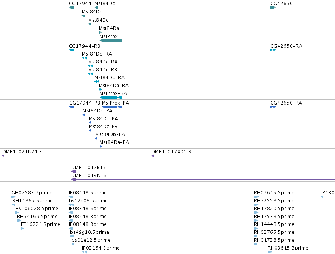Click the Mst84Dc gene label
335x254 pixels.
click(98, 20)
